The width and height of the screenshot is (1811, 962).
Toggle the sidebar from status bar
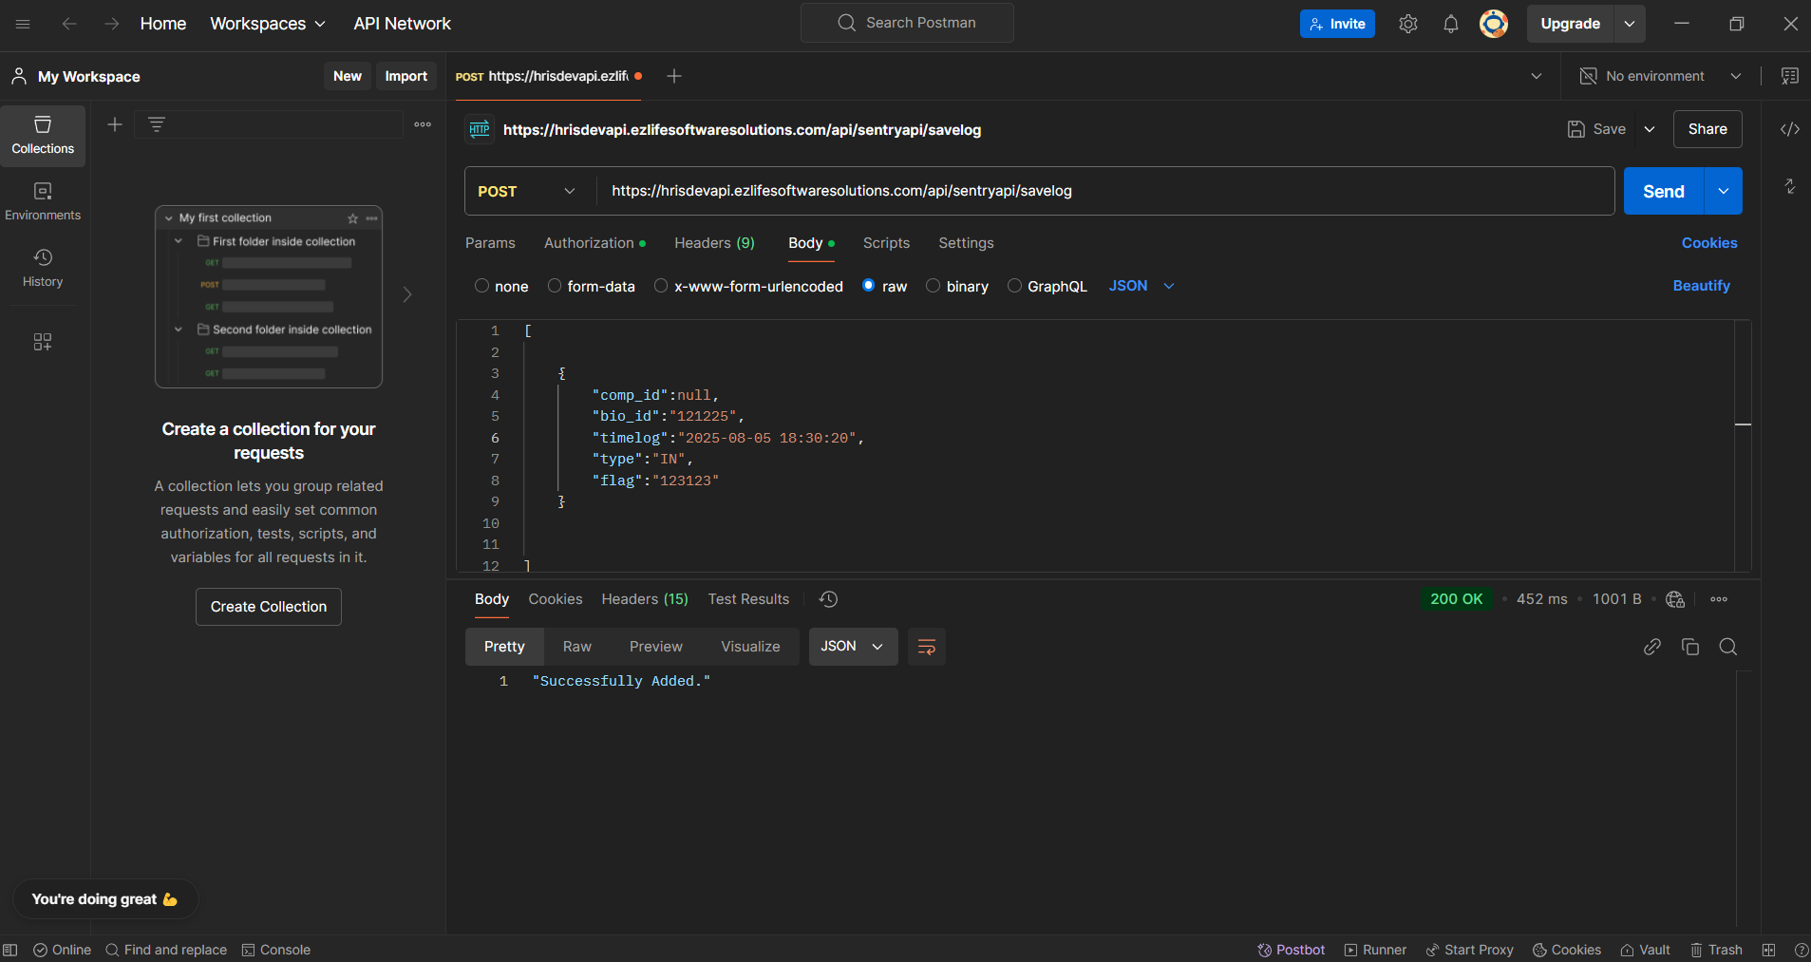pyautogui.click(x=10, y=950)
